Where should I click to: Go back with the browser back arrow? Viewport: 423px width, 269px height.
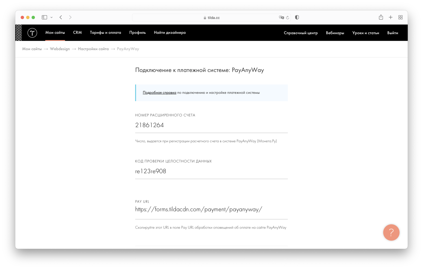[x=61, y=17]
